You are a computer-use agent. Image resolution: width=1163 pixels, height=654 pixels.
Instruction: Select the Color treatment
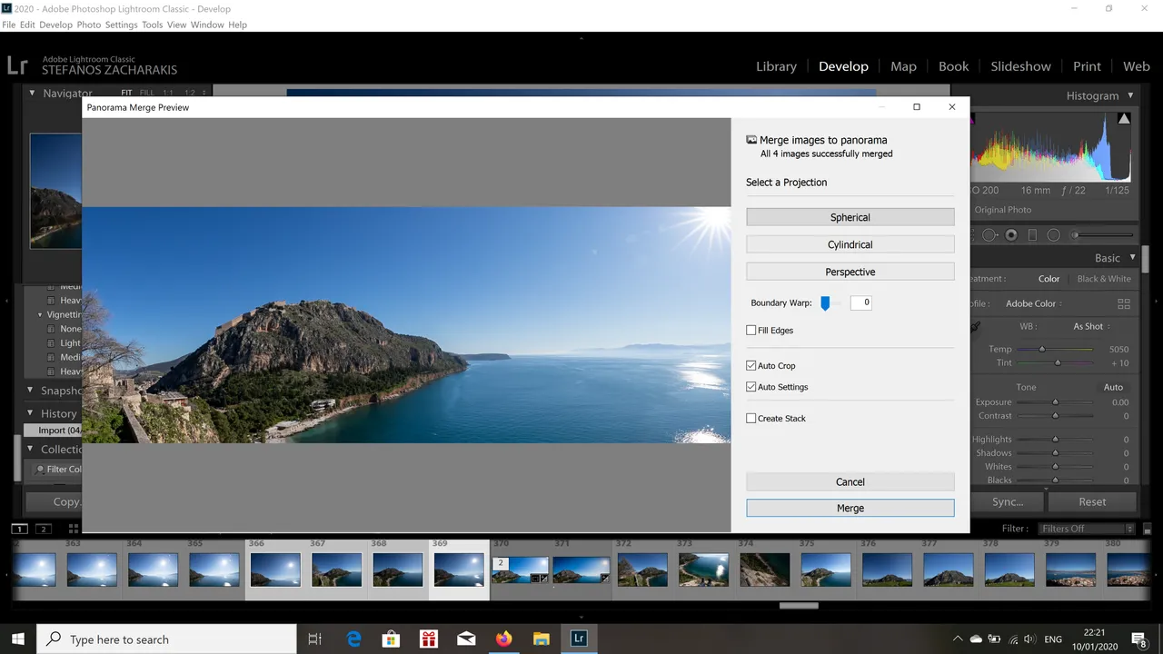[1049, 279]
